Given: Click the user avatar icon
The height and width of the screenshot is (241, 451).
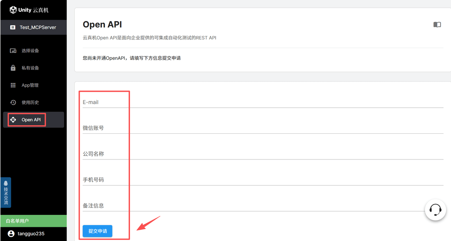Looking at the screenshot, I should click(x=11, y=234).
